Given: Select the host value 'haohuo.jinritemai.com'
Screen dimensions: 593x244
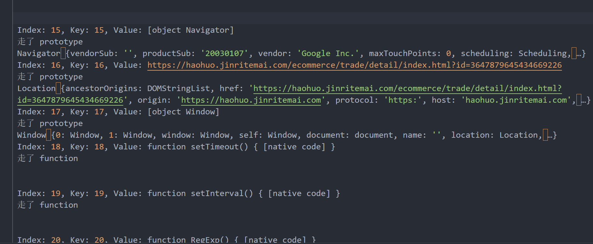Looking at the screenshot, I should [x=516, y=100].
